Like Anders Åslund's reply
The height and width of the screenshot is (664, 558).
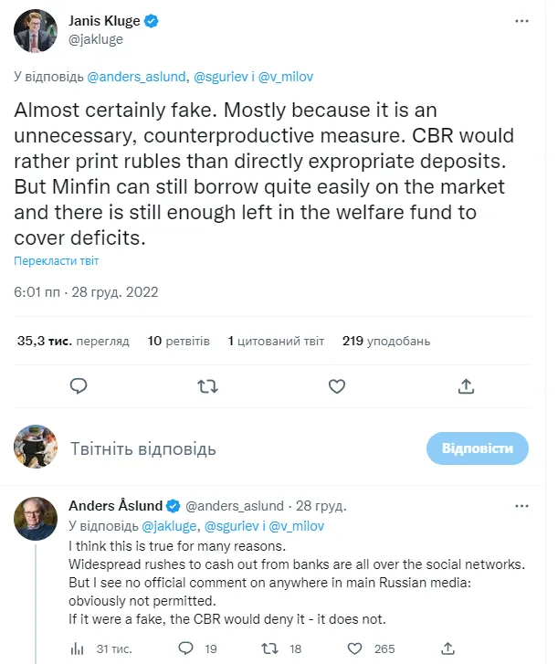(x=355, y=648)
